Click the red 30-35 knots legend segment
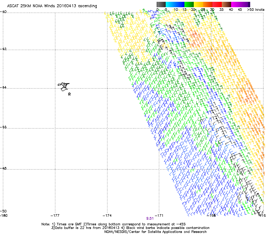The height and width of the screenshot is (234, 266). click(x=217, y=4)
